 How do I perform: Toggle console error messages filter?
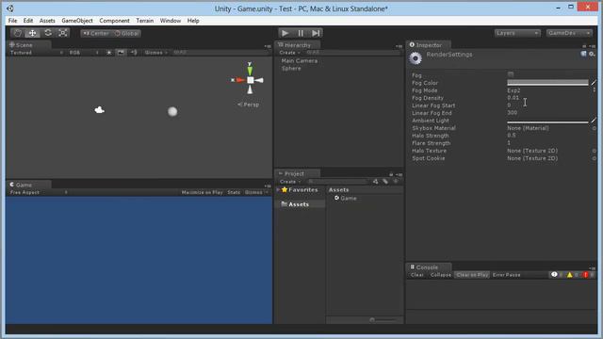click(588, 275)
